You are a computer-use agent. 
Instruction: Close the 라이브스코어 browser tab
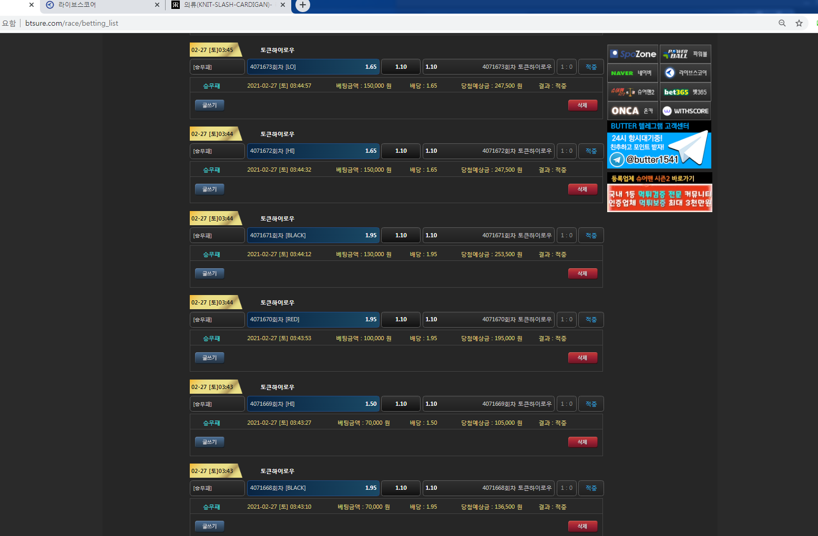pos(157,5)
